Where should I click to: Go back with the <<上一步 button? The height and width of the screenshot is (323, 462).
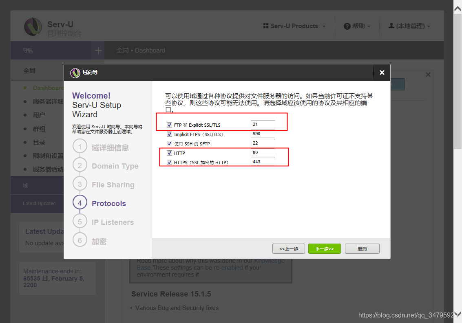pyautogui.click(x=288, y=249)
